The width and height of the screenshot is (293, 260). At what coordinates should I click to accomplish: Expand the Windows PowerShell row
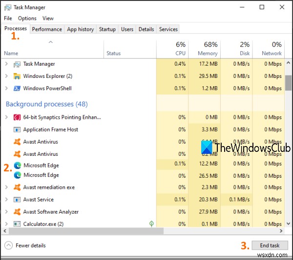click(6, 88)
